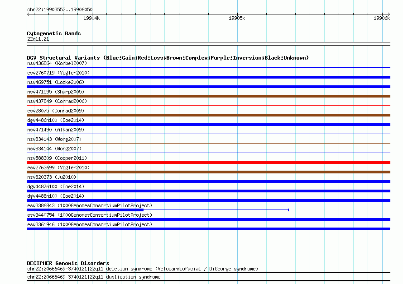
Task: Select the DECIPHER Genomic Disorders track heading
Action: (68, 263)
